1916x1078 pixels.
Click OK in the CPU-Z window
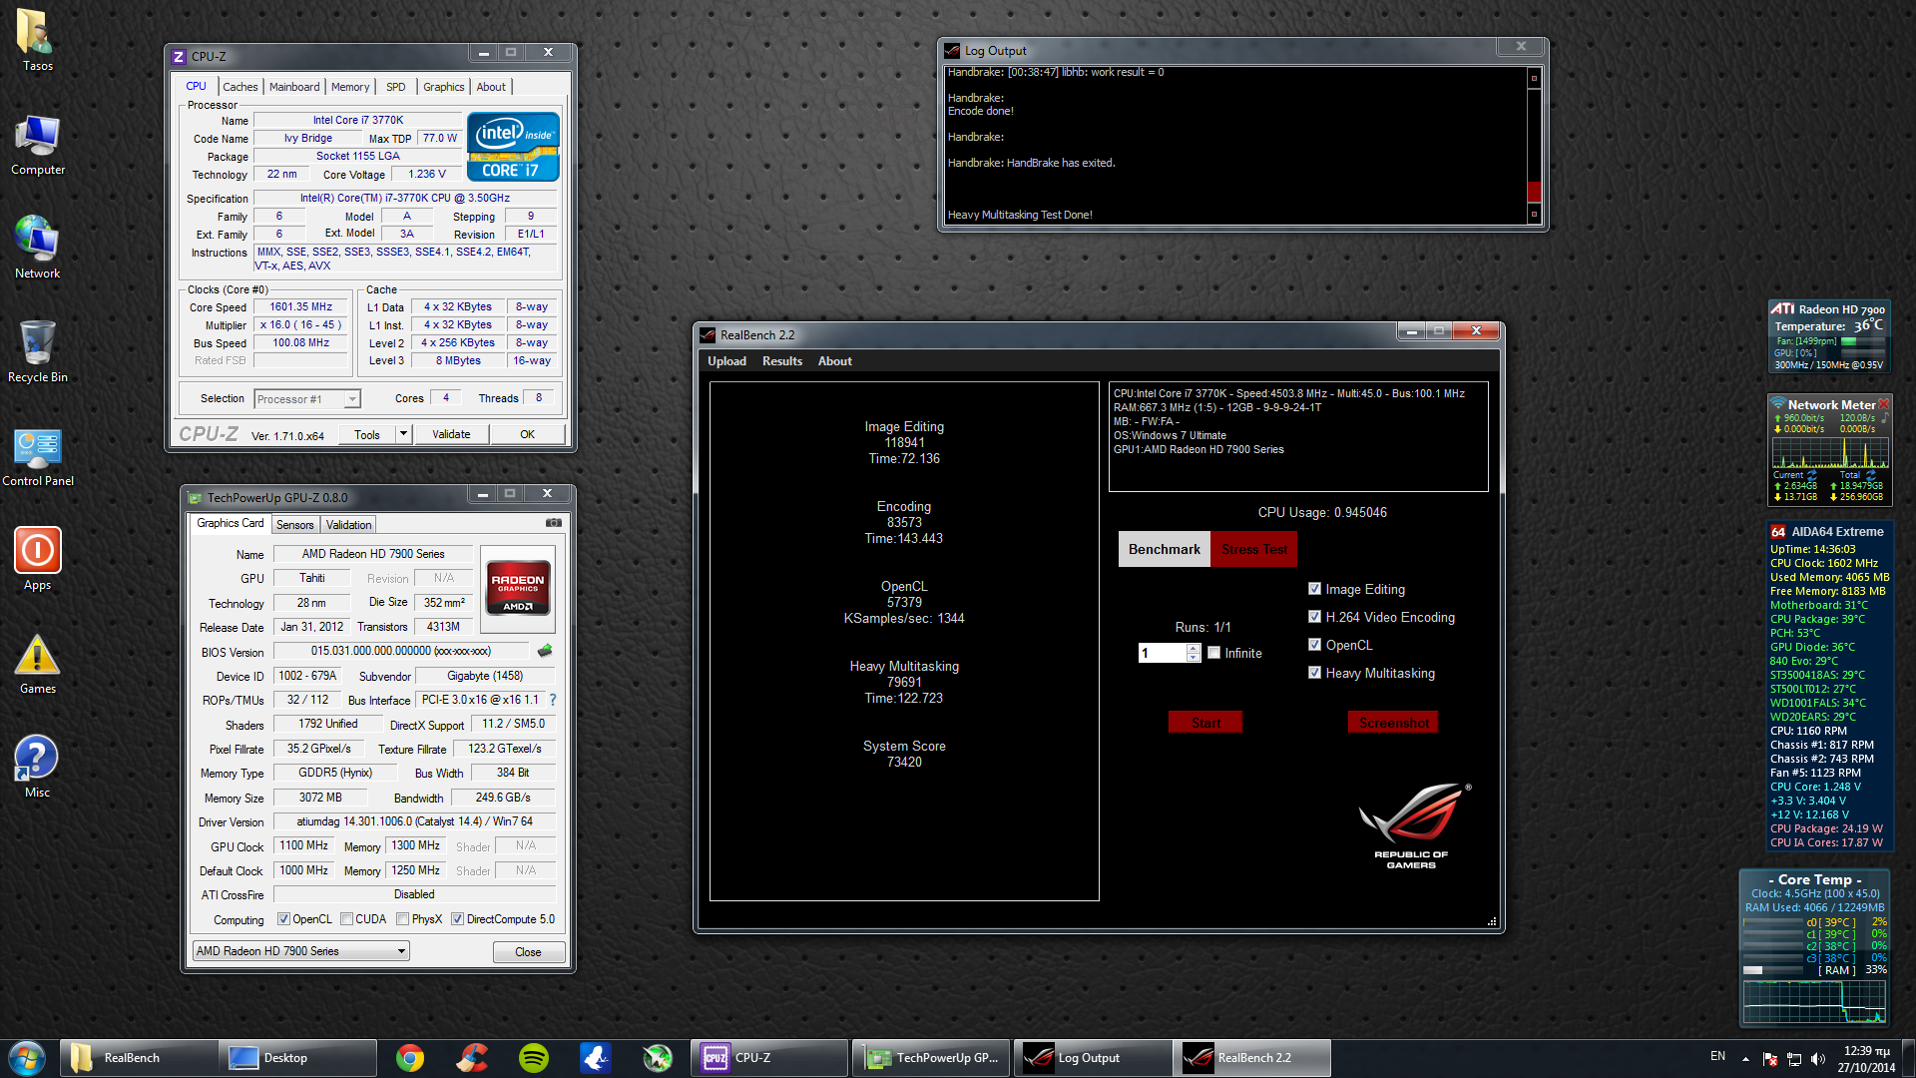tap(527, 434)
